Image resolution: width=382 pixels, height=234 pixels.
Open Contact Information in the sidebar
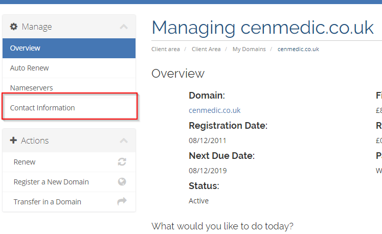click(69, 108)
